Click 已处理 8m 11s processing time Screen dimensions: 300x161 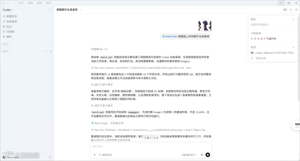pos(99,49)
